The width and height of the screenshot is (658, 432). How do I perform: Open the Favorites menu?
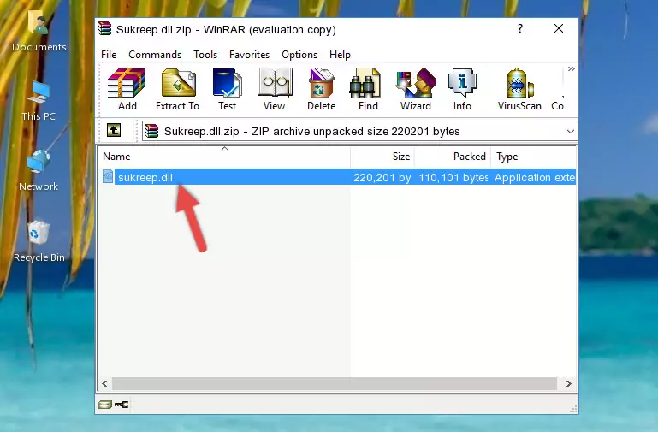[249, 55]
